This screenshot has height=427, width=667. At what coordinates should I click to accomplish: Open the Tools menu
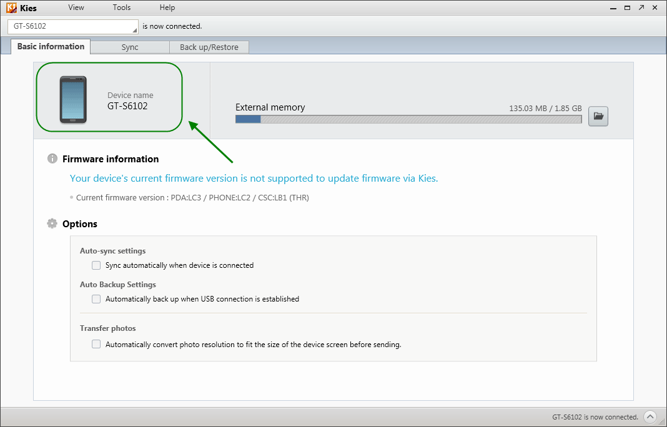tap(122, 7)
